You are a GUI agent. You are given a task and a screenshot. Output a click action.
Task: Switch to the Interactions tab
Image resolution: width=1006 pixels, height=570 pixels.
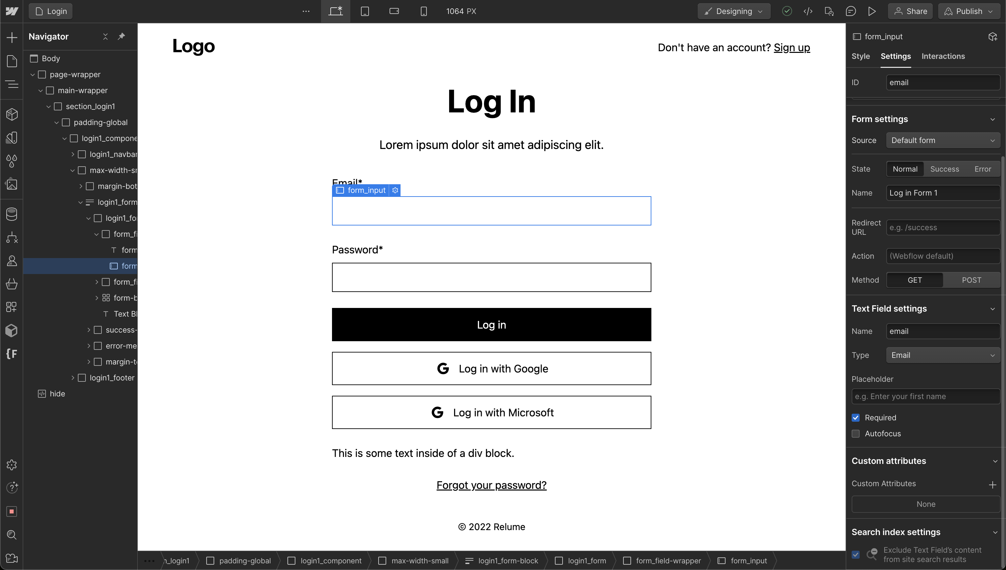(942, 56)
